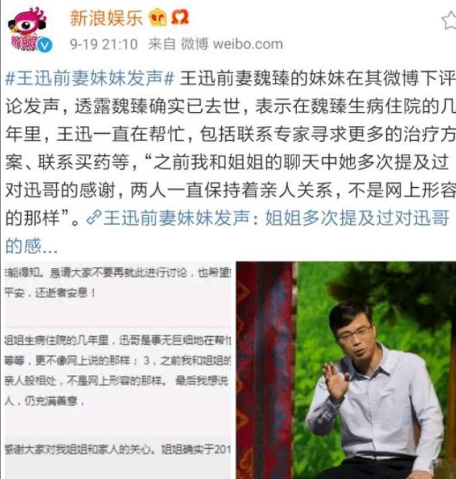456x479 pixels.
Task: Click the 来自 label next to timestamp
Action: [162, 44]
